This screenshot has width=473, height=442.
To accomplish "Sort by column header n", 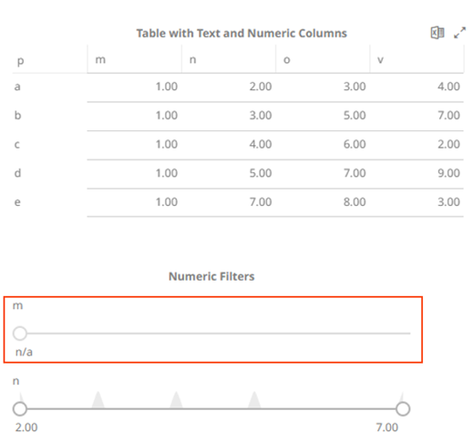I will pos(229,59).
